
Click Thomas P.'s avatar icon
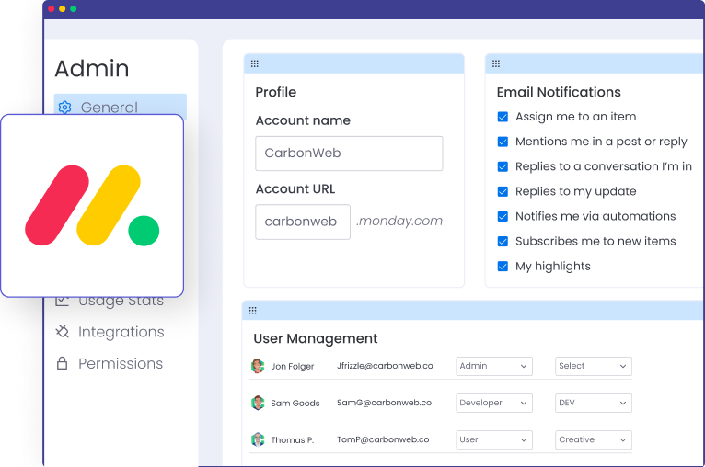(258, 439)
